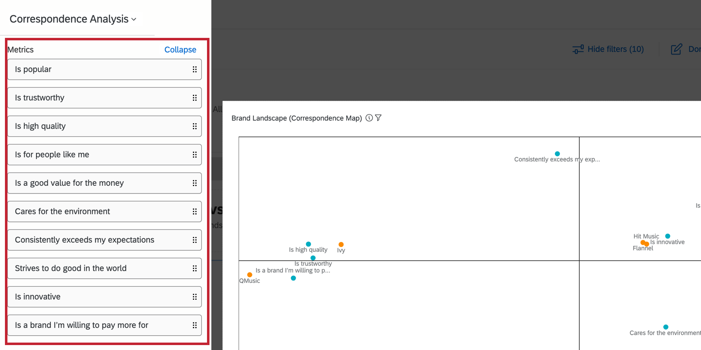701x350 pixels.
Task: Open the Correspondence Analysis dropdown
Action: 73,19
